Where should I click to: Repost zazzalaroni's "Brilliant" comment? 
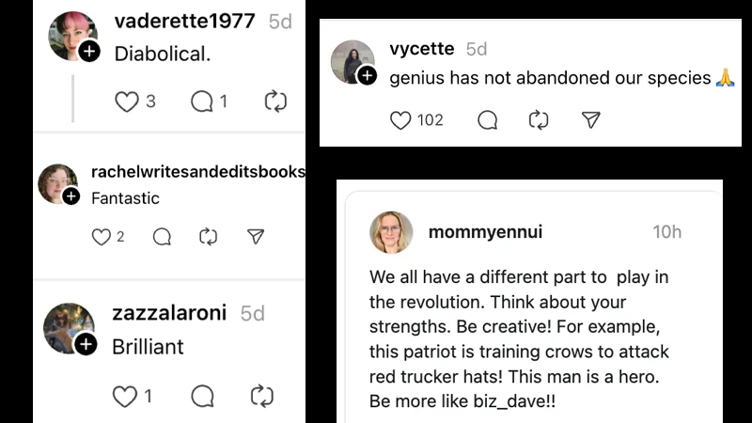(x=262, y=397)
